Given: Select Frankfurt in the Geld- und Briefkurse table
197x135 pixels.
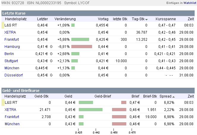Looking at the screenshot, I should 12,117.
